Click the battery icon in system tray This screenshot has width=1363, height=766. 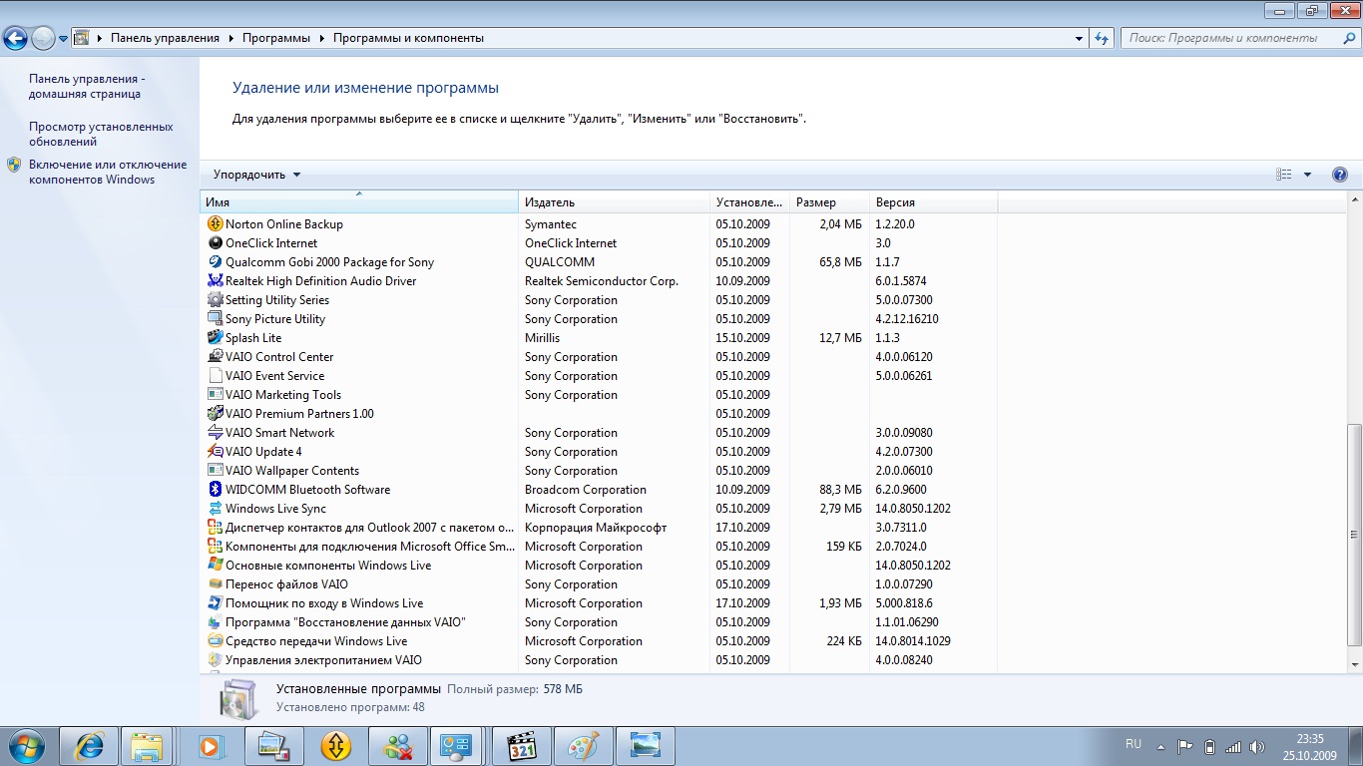pos(1209,746)
